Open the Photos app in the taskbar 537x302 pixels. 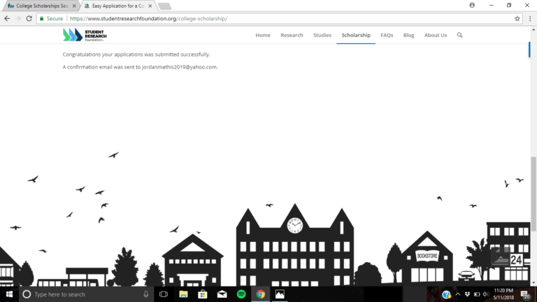tap(280, 294)
